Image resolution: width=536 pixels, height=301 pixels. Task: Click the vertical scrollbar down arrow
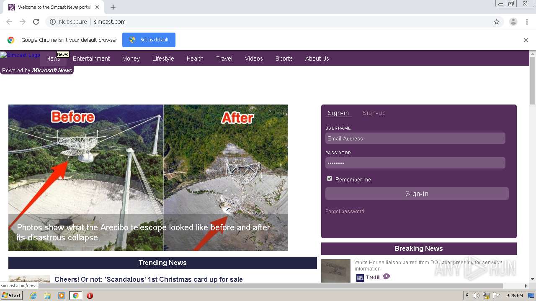(x=533, y=279)
